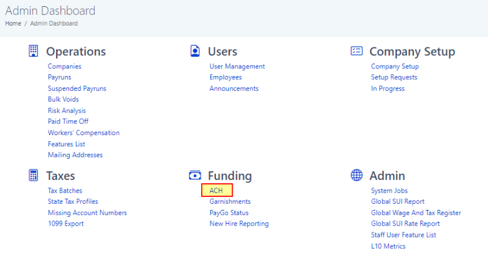
Task: Open Employees under Users
Action: [225, 77]
